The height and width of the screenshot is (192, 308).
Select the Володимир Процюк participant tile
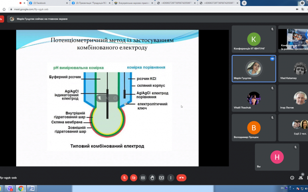[x=254, y=128]
